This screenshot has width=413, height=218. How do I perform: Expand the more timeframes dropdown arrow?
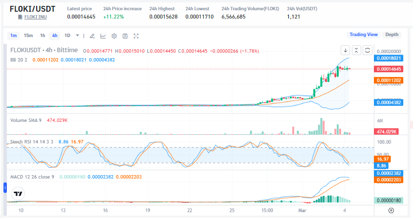77,35
